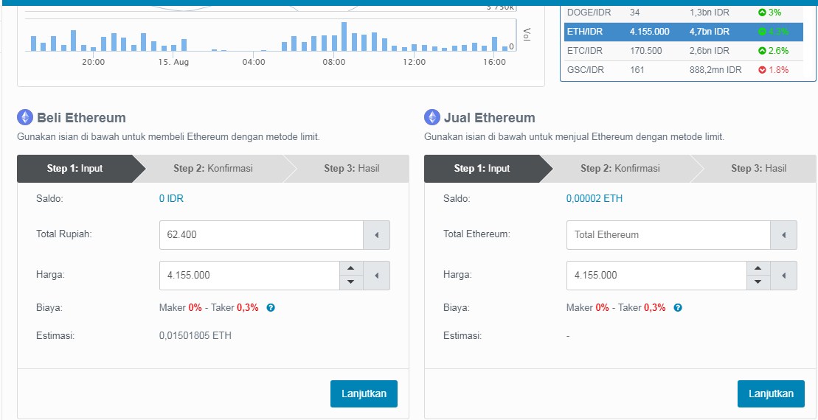
Task: Click the 0 IDR balance link
Action: [171, 198]
